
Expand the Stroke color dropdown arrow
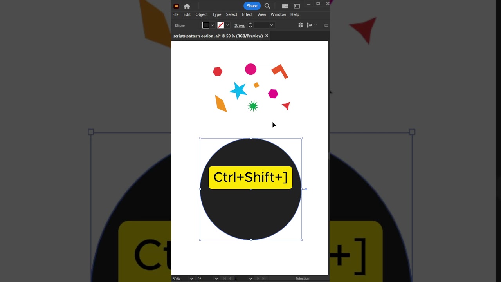click(x=227, y=25)
